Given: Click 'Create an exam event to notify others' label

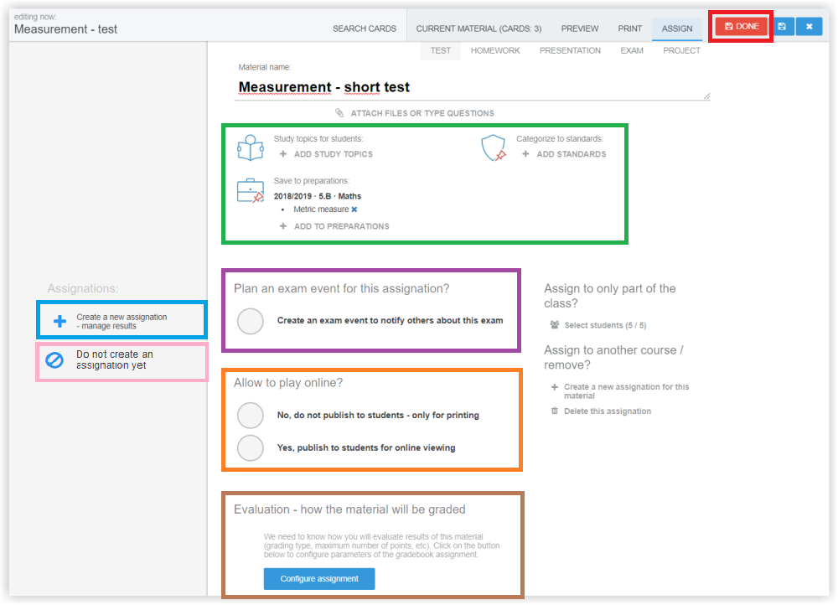Looking at the screenshot, I should click(391, 321).
